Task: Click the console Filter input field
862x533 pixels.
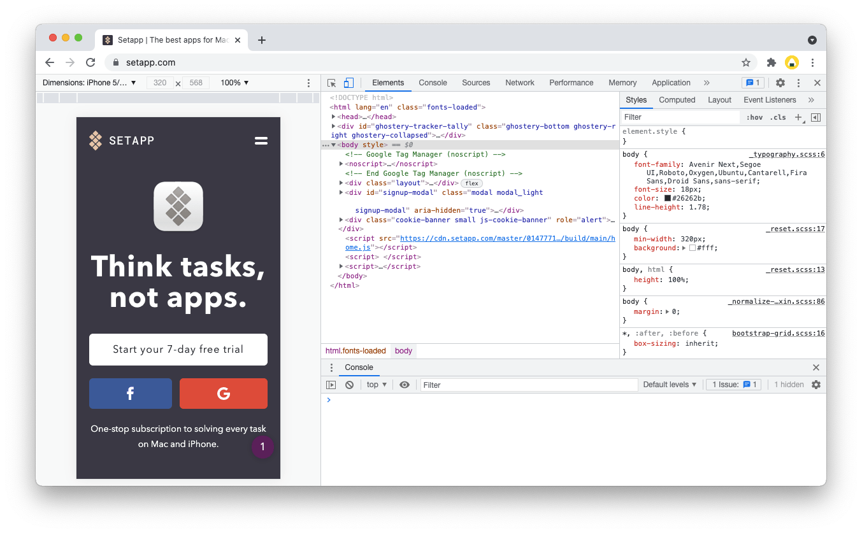Action: click(529, 385)
